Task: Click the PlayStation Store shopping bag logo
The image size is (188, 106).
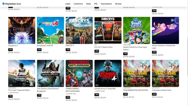Action: tap(4, 4)
